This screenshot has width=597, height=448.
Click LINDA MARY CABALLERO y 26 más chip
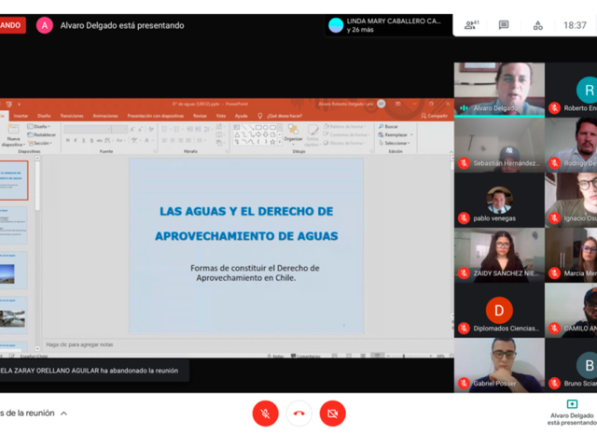[x=388, y=25]
